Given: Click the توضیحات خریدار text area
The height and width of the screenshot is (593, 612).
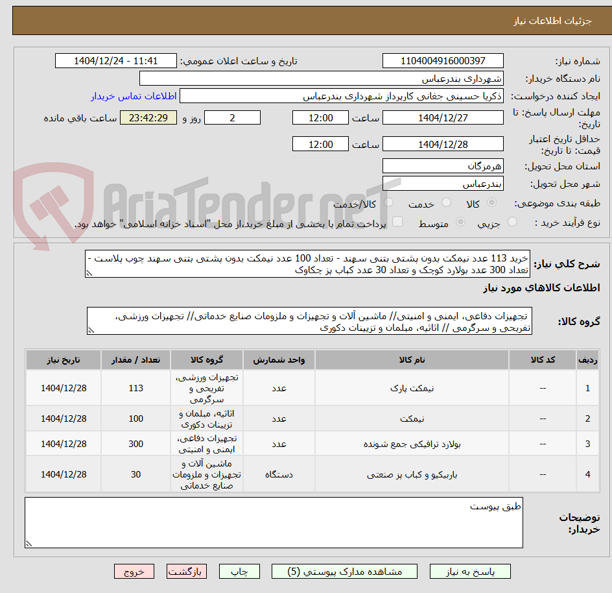Looking at the screenshot, I should point(274,523).
